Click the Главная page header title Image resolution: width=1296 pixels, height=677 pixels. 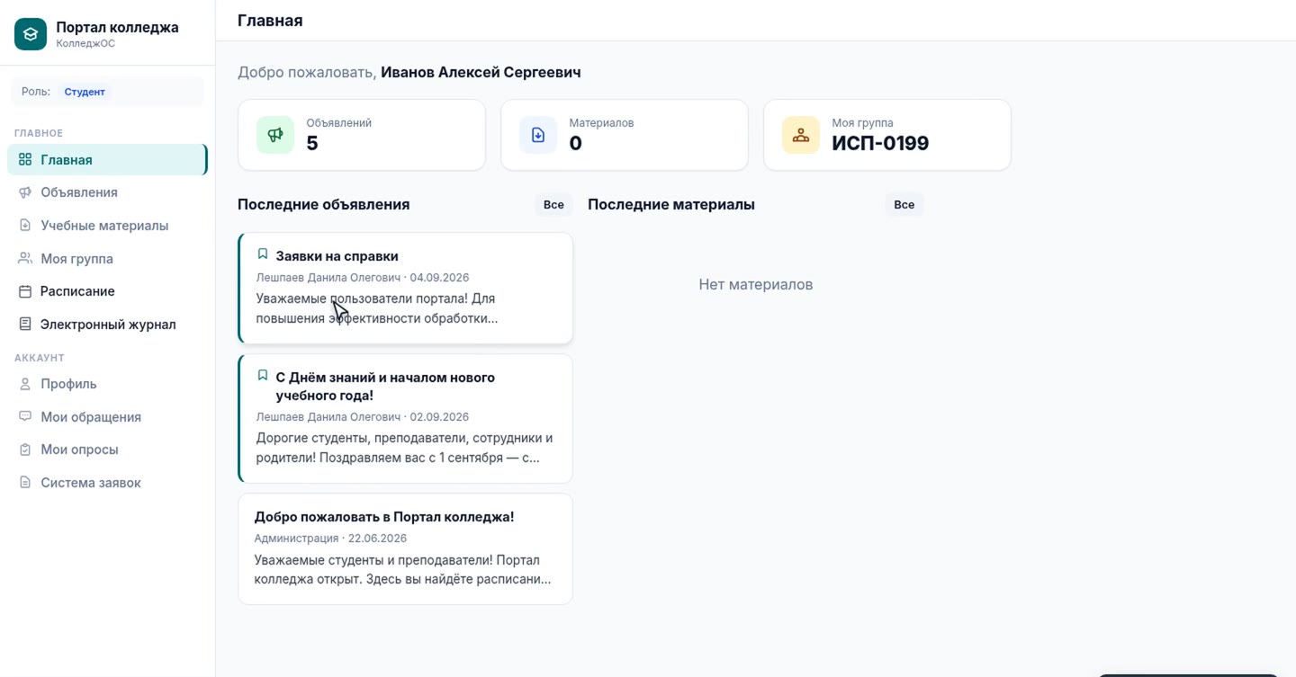click(x=270, y=20)
